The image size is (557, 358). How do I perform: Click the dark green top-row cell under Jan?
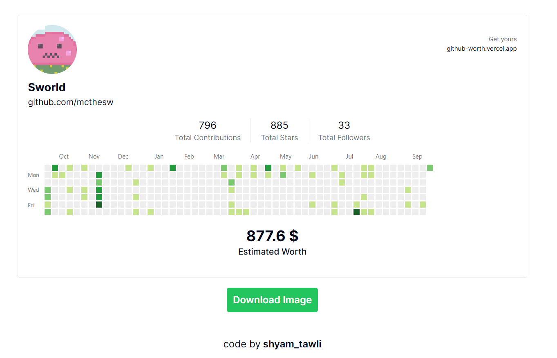click(x=172, y=168)
